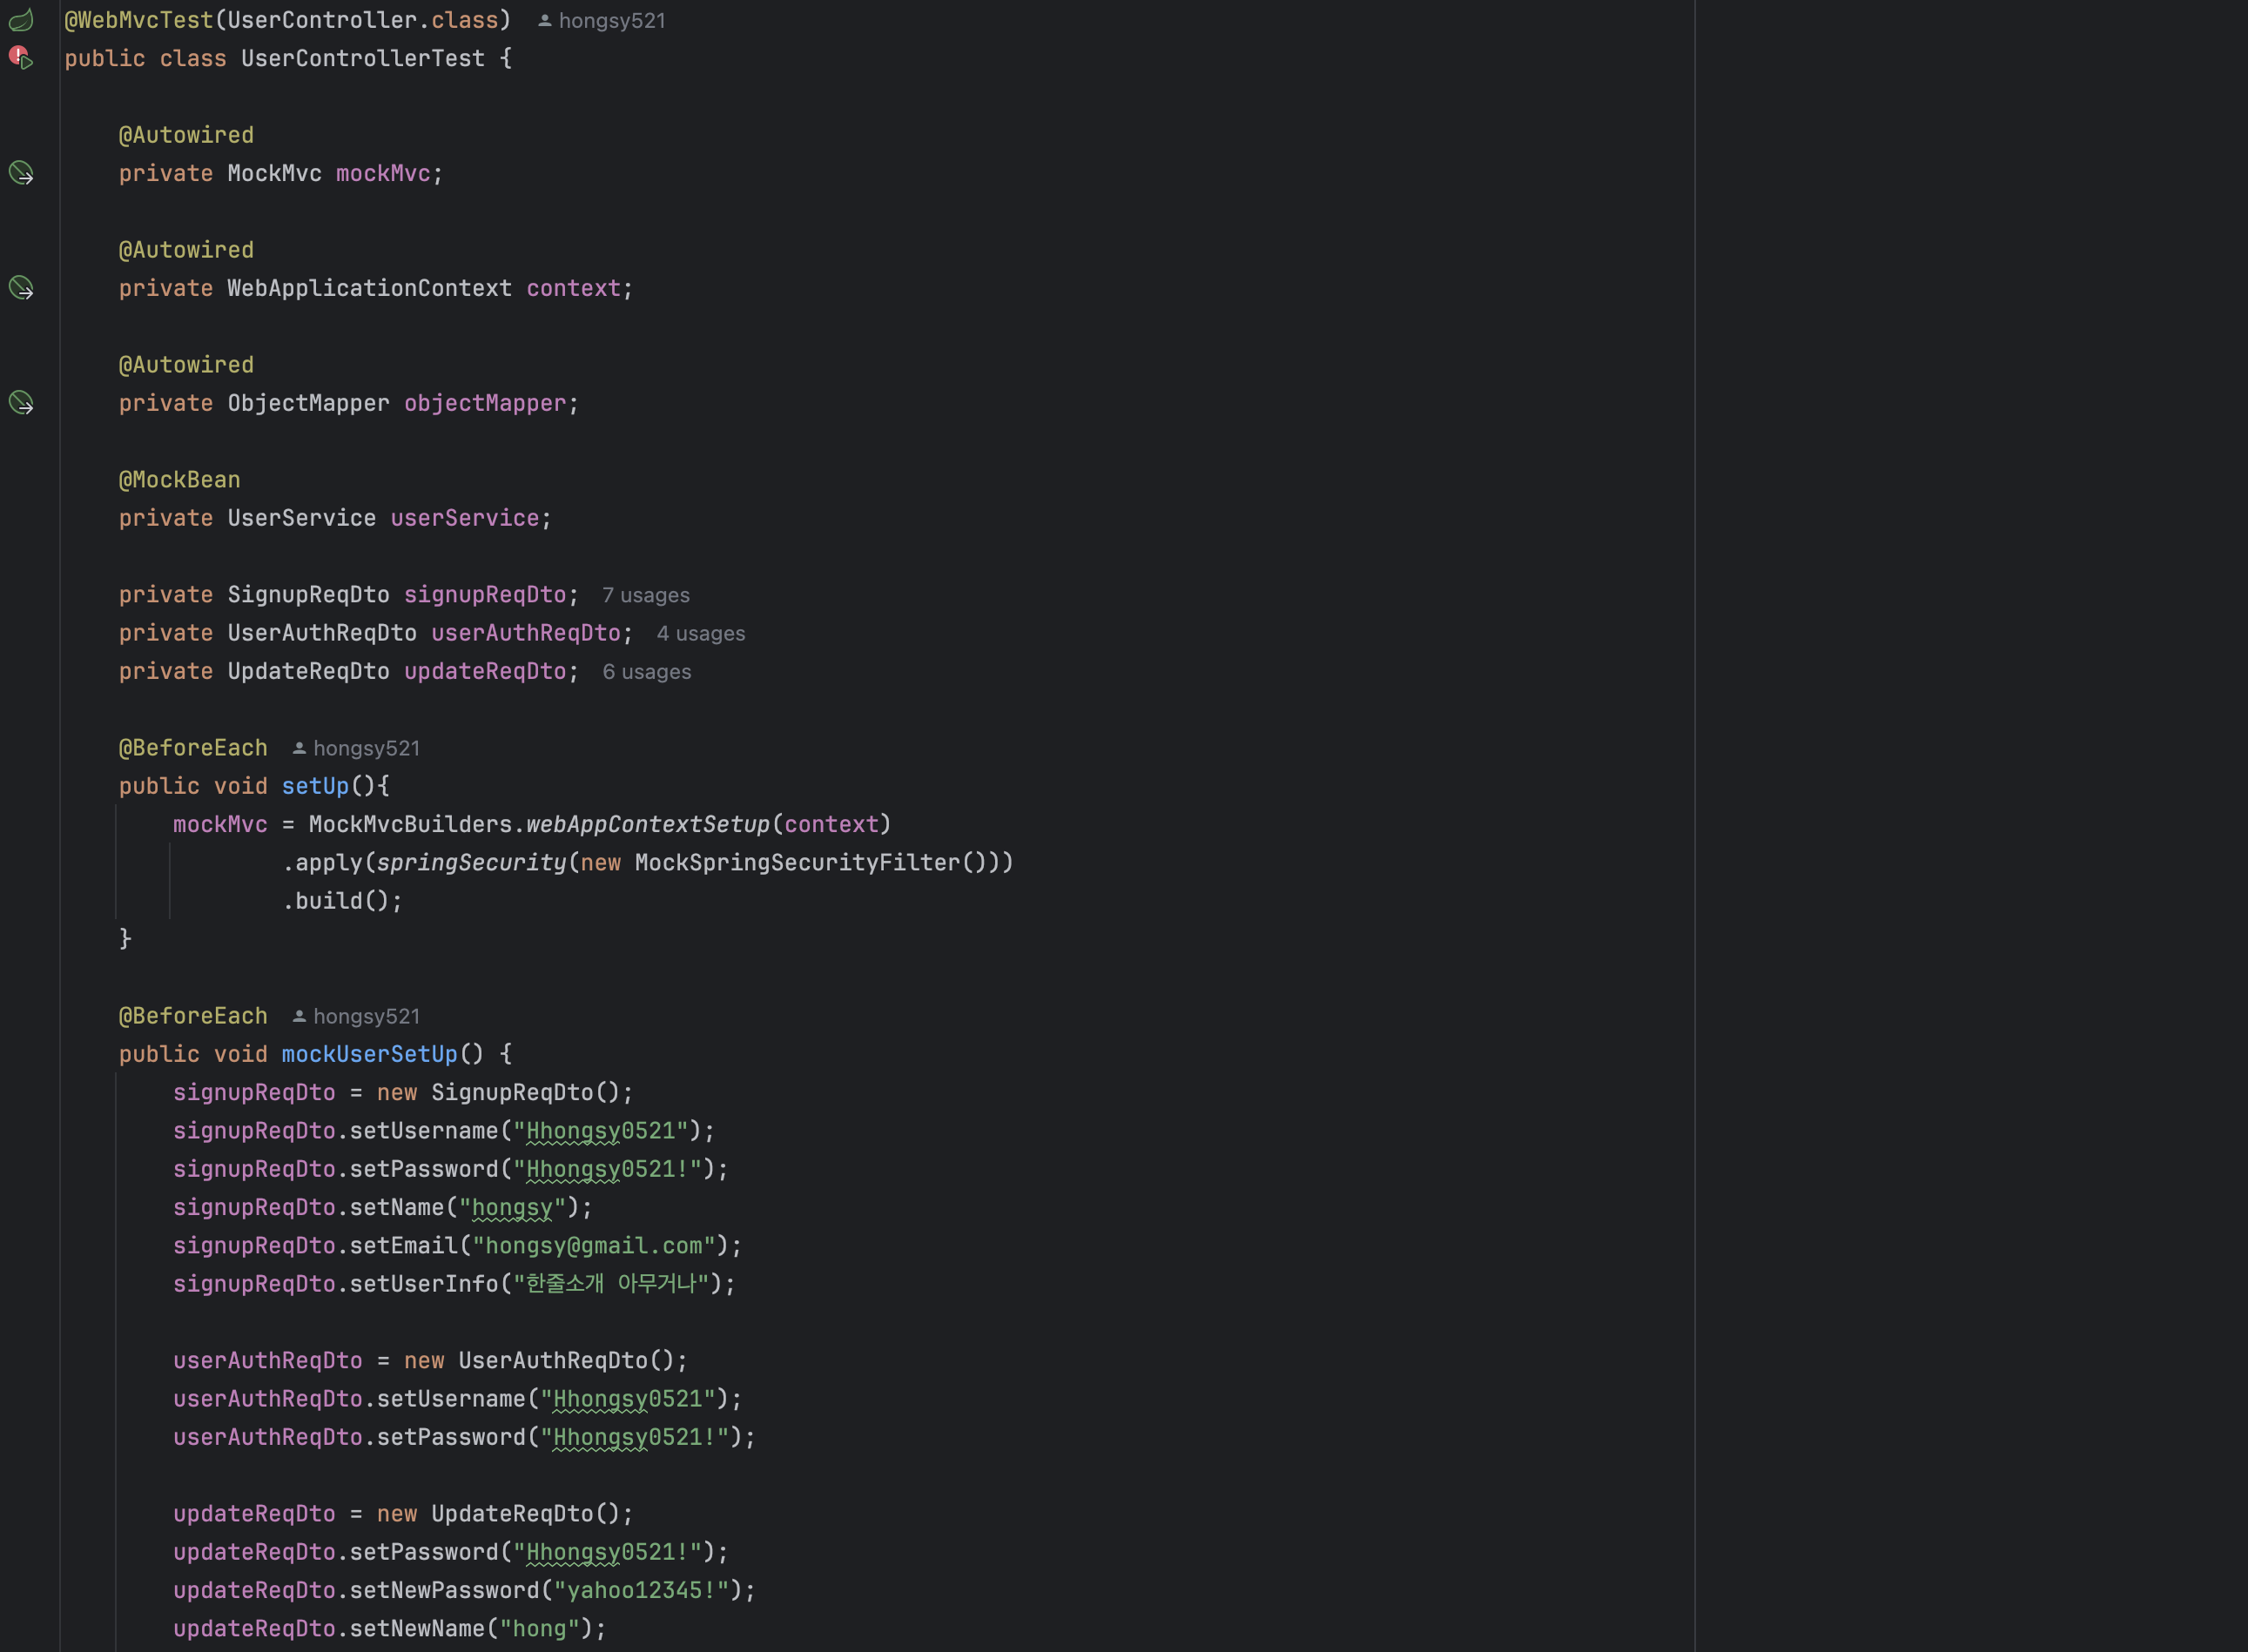Click author hint hongsy521 next to @WebMvcTest
The width and height of the screenshot is (2248, 1652).
pyautogui.click(x=602, y=21)
